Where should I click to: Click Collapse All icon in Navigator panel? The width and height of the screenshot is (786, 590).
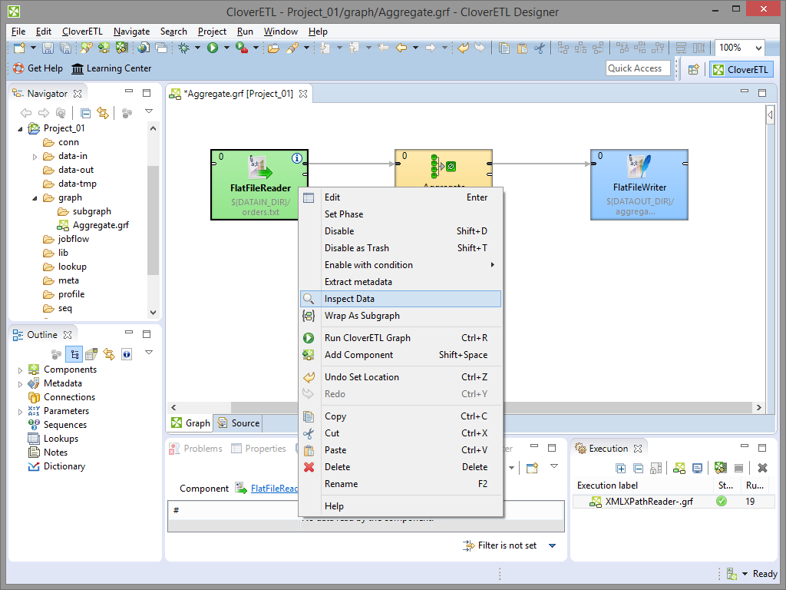(x=86, y=113)
